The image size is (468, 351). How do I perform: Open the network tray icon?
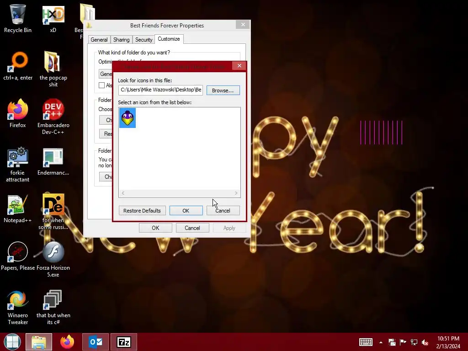(414, 342)
